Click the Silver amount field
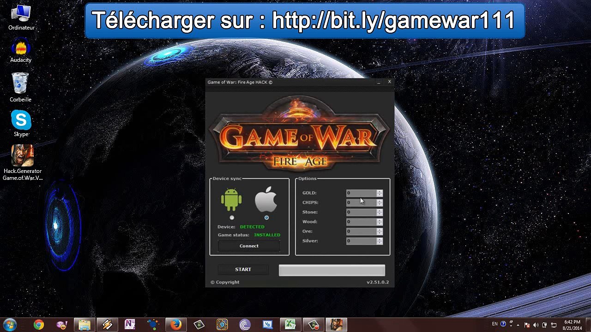 (361, 241)
